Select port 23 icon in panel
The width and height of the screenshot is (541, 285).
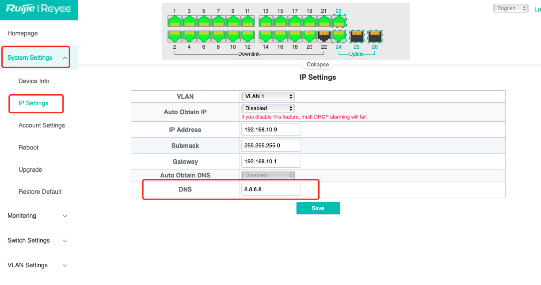coord(339,21)
